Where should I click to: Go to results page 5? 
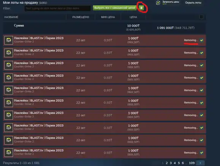(x=179, y=163)
